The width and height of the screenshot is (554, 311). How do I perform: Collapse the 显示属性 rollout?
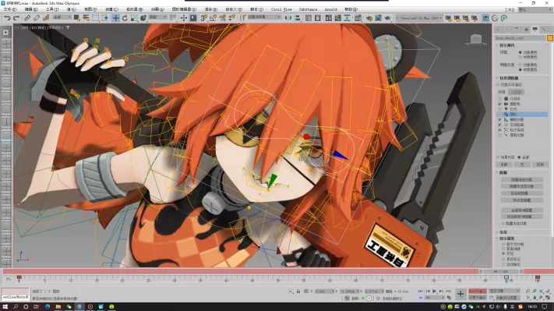(507, 239)
